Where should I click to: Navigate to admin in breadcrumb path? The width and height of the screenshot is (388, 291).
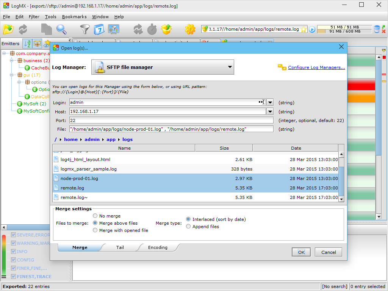coord(92,139)
